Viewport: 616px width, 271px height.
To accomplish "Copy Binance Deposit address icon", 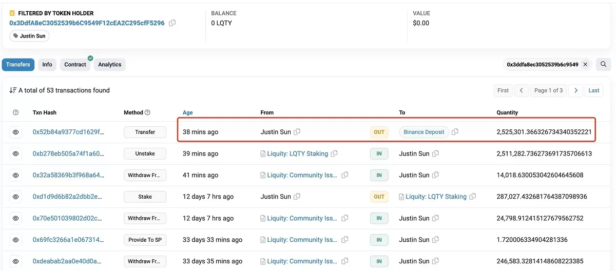I will pos(455,132).
